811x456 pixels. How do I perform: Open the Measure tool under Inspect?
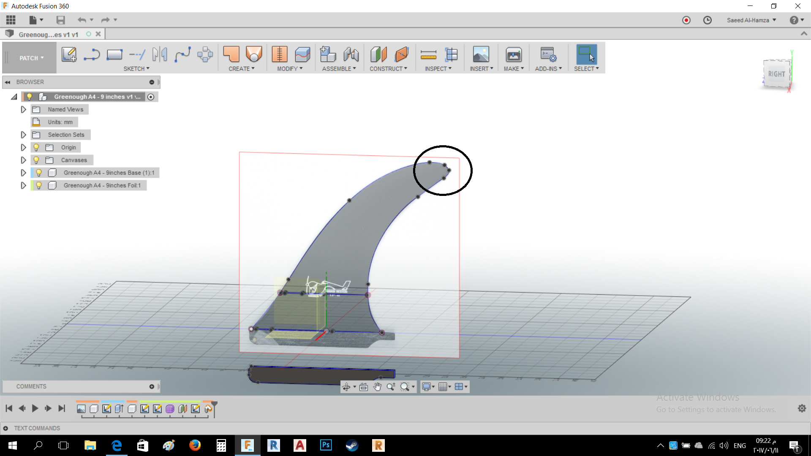(428, 54)
